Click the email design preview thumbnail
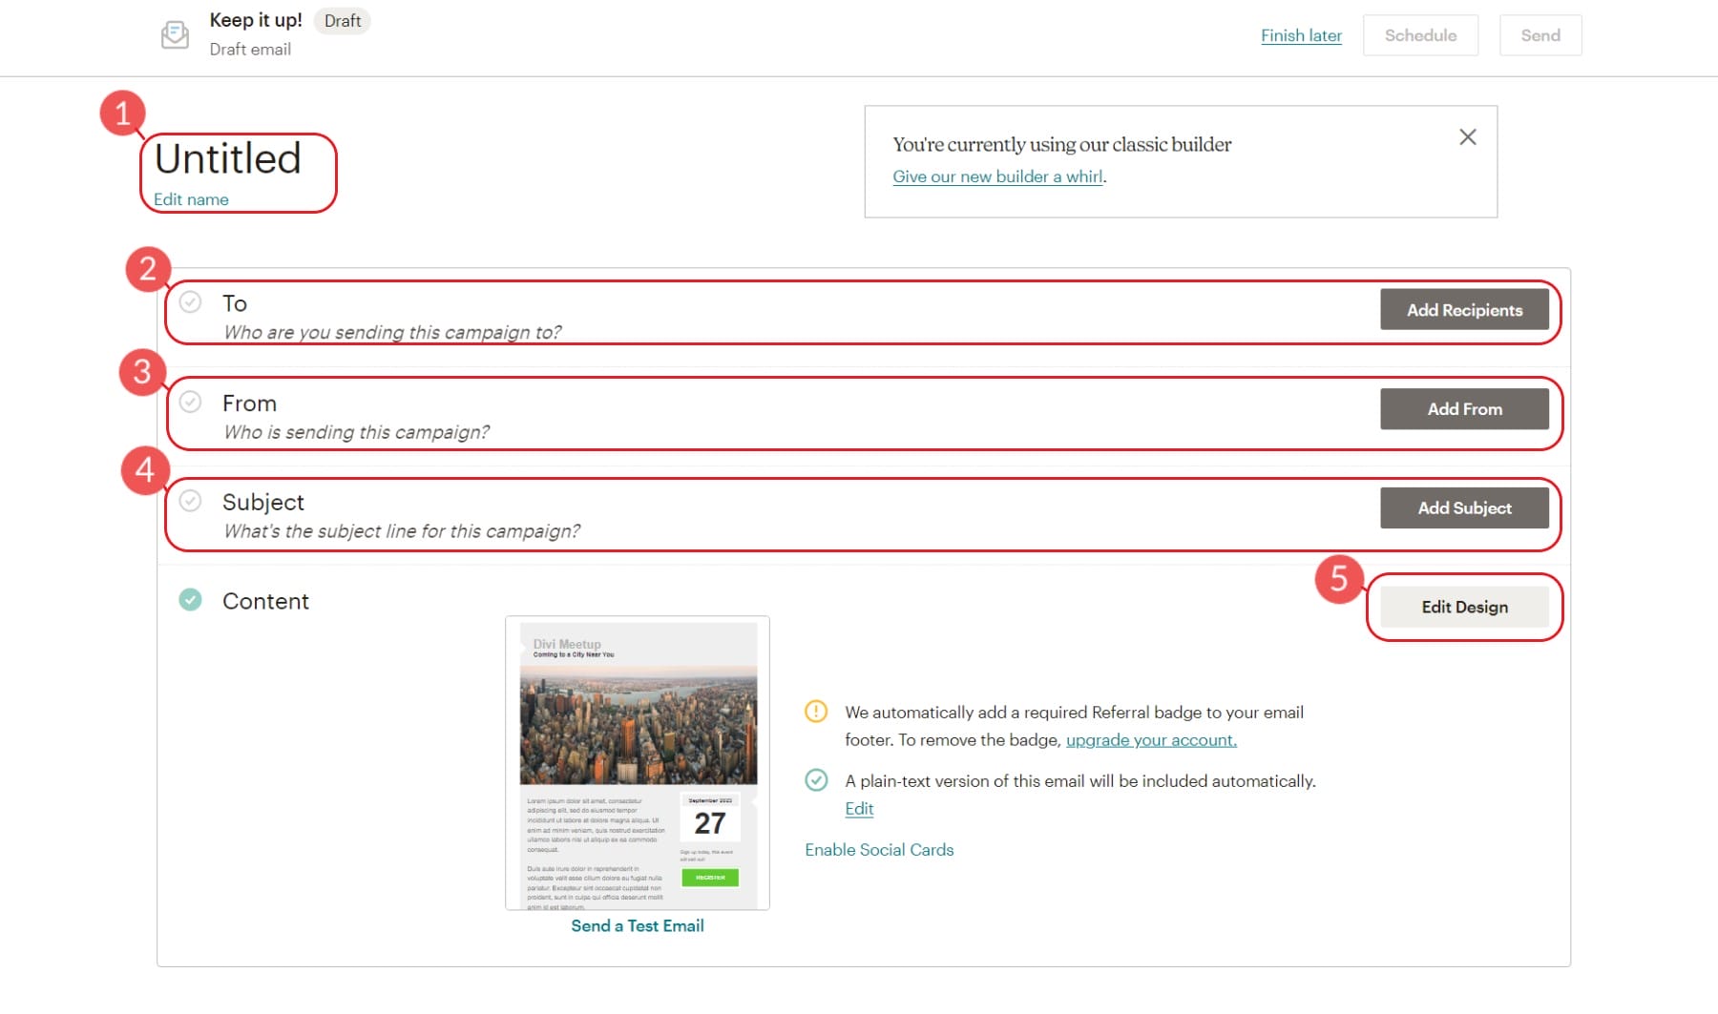The height and width of the screenshot is (1014, 1718). click(x=637, y=763)
